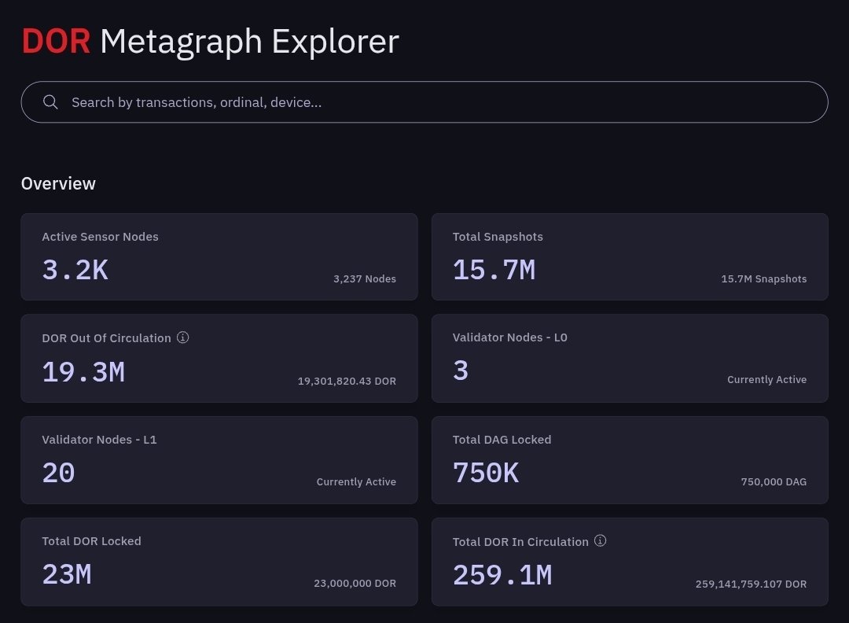Click the 750,000 DAG text
This screenshot has height=623, width=849.
point(774,482)
